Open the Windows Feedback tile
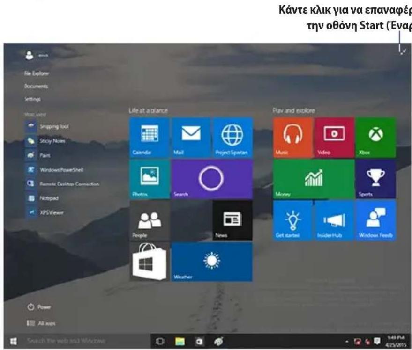 [376, 220]
